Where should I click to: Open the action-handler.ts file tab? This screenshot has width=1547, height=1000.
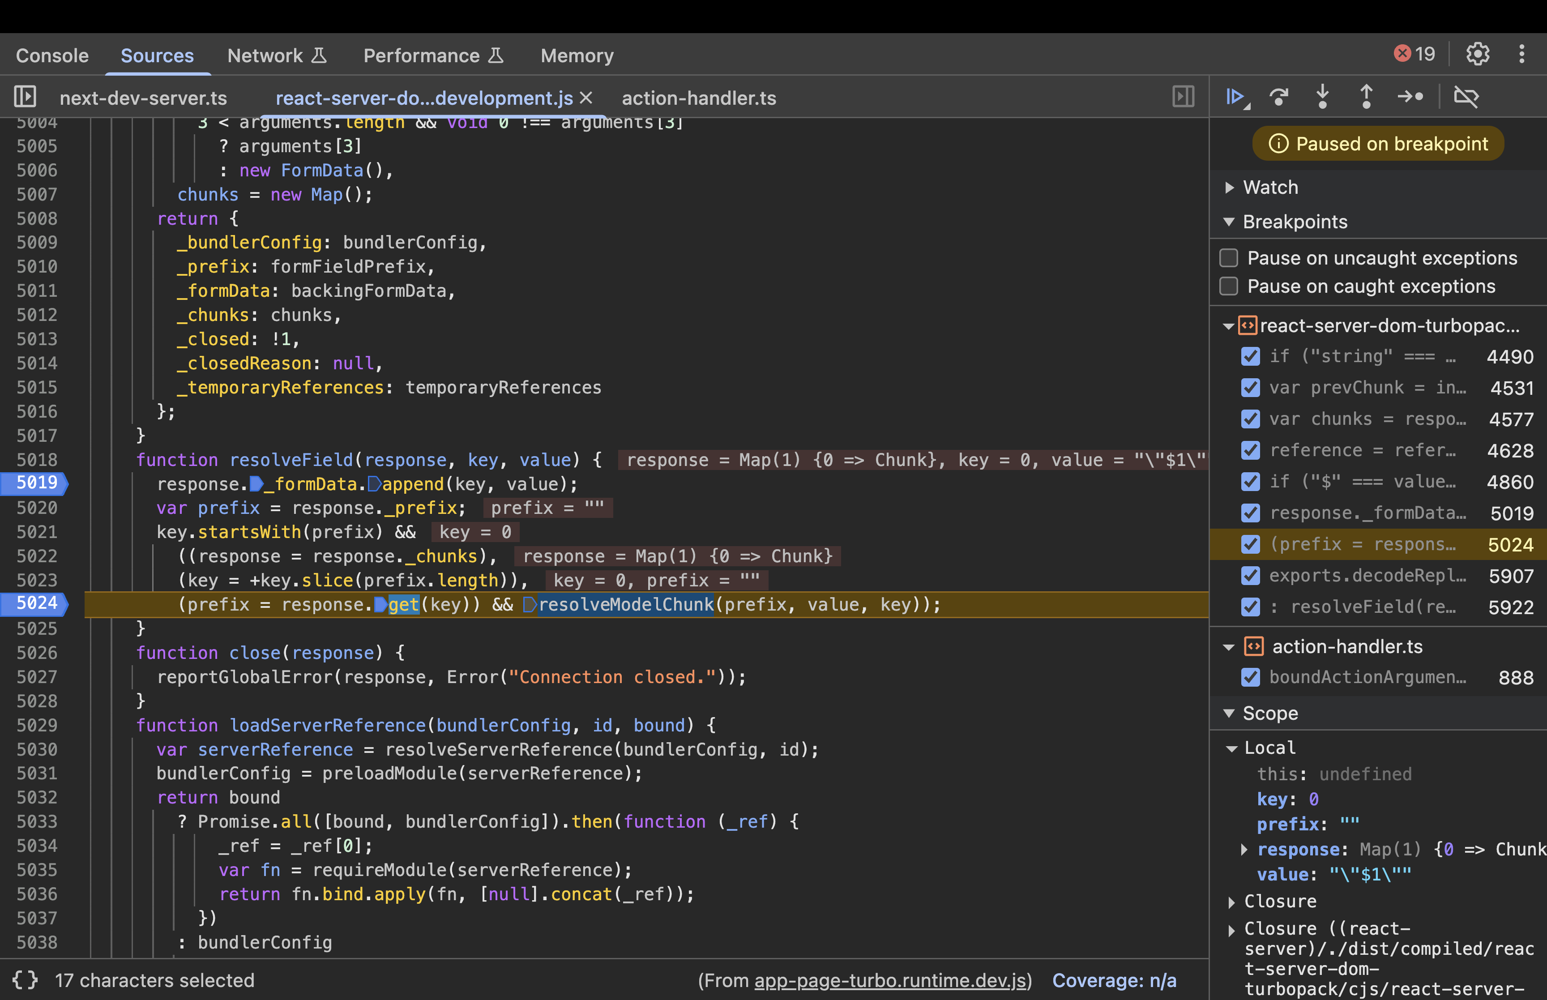coord(698,98)
